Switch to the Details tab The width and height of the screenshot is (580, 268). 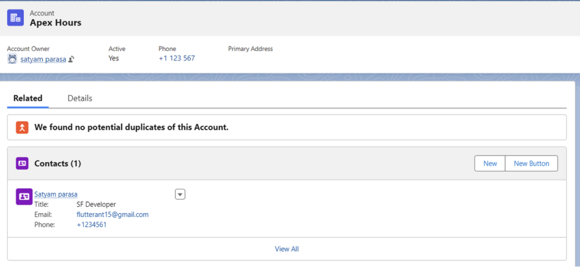[80, 98]
